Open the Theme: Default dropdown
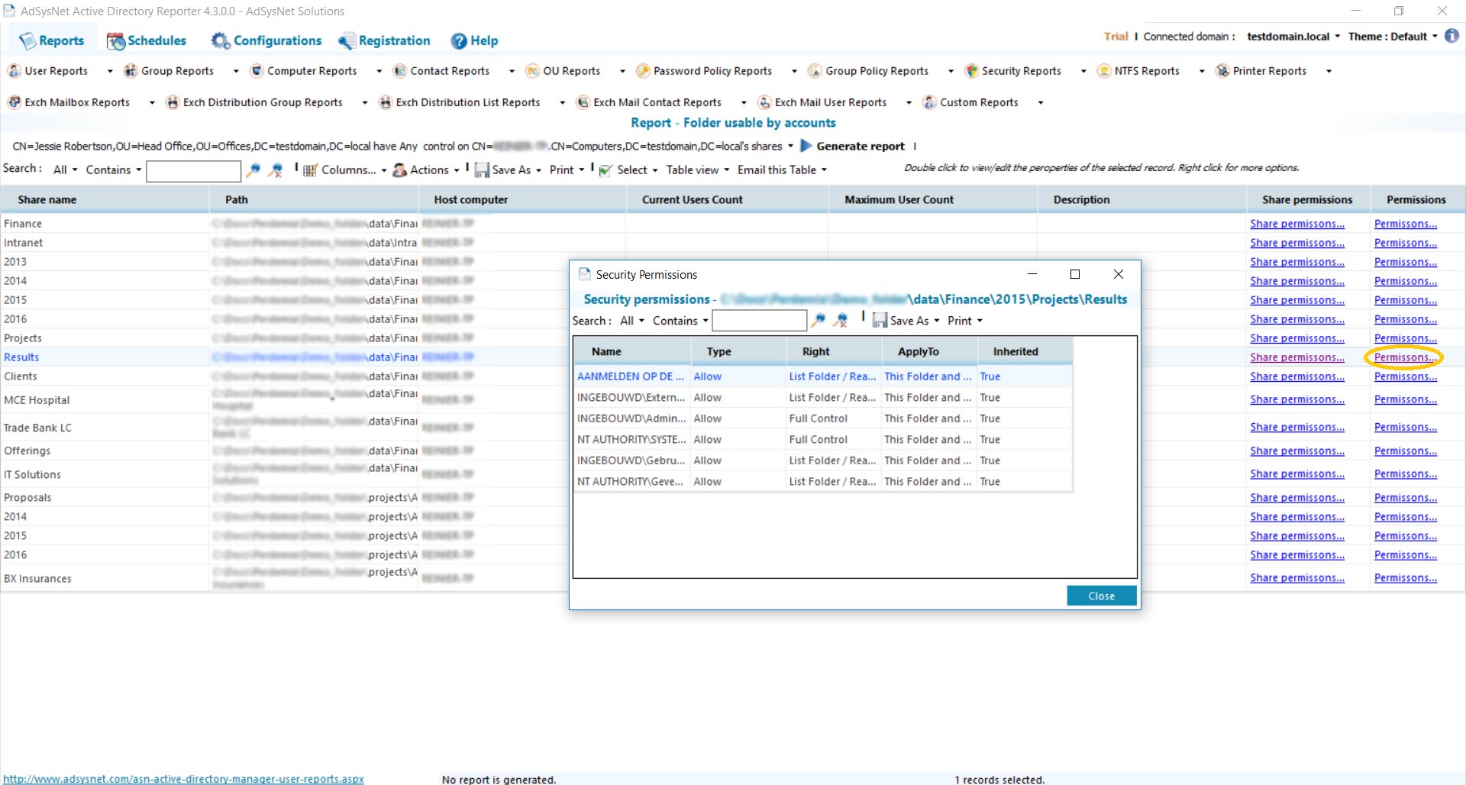Screen dimensions: 1466x785 (x=1393, y=36)
